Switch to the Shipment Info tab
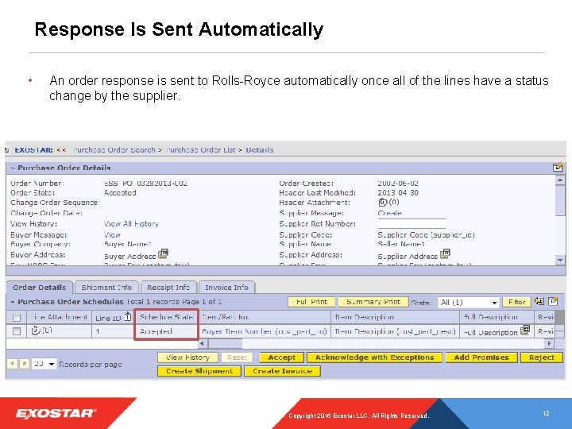 106,288
